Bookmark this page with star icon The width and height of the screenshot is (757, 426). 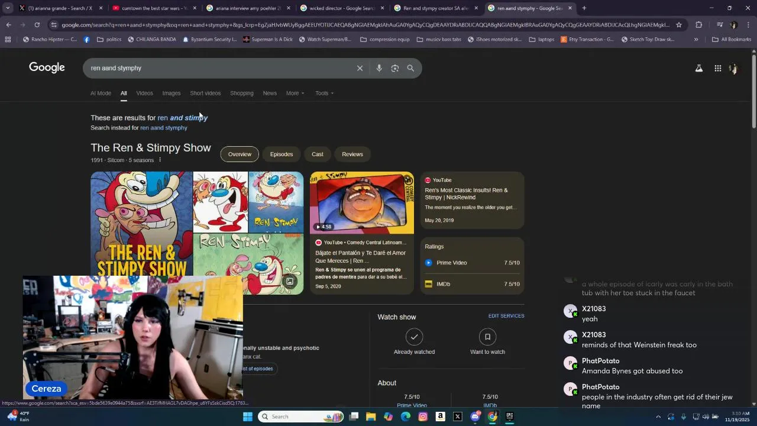point(679,25)
